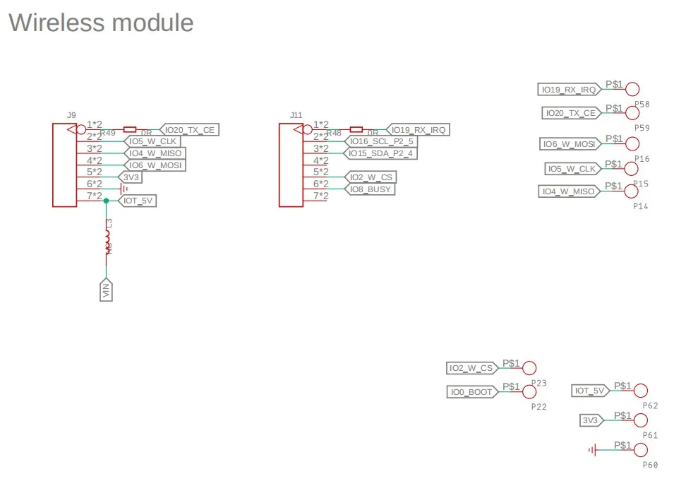Viewport: 674px width, 498px height.
Task: Select the R49 resistor symbol
Action: (130, 129)
